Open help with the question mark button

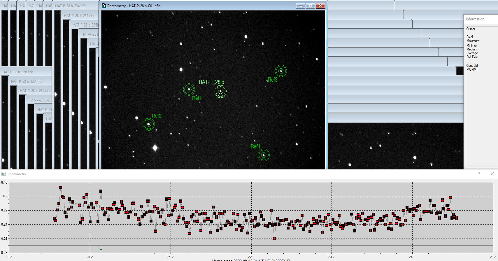[x=479, y=174]
